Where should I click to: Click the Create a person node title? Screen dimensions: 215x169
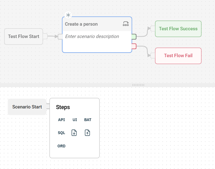[81, 24]
